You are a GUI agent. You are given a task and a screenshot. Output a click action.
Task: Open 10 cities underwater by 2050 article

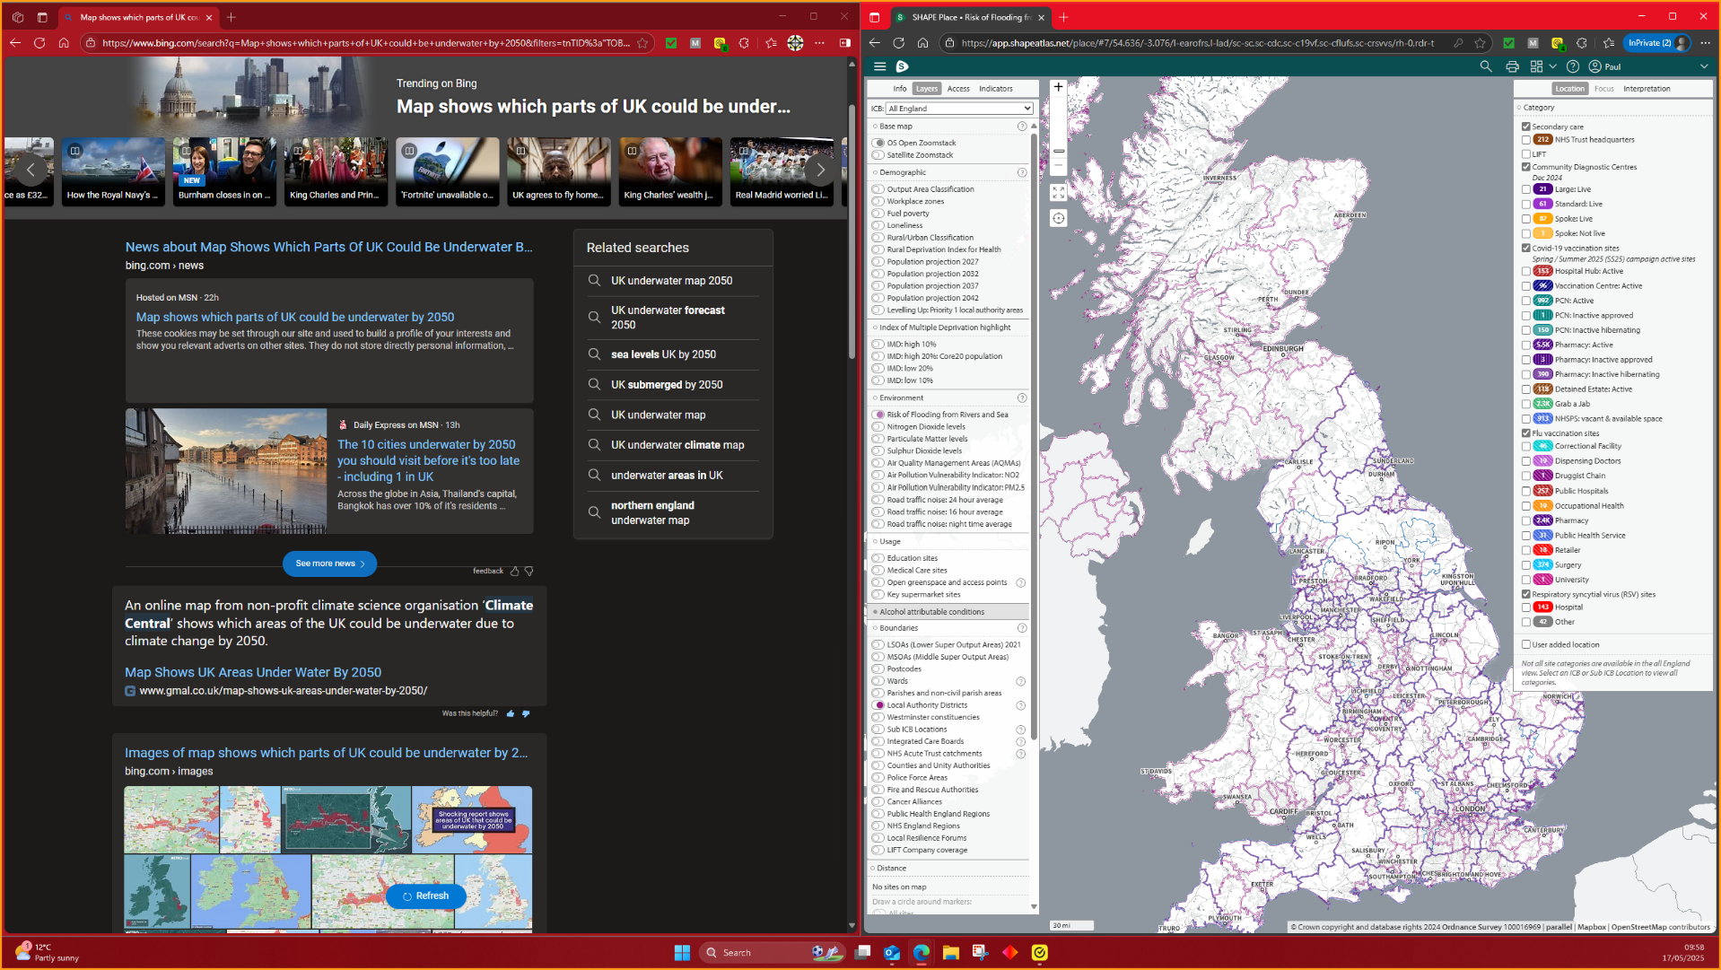[x=428, y=460]
